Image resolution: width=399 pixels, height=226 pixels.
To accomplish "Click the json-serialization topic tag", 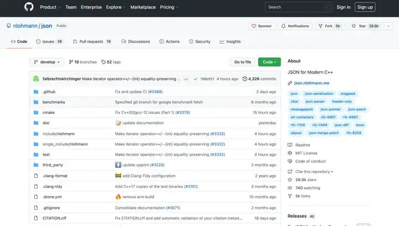I will coord(319,93).
